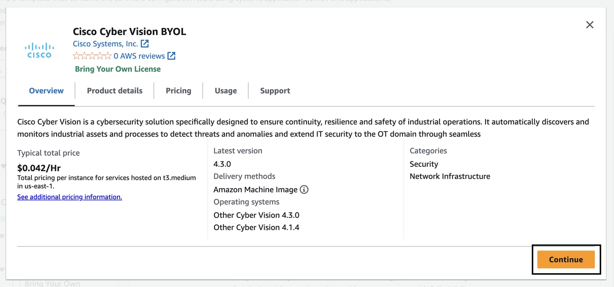Click Other Cyber Vision 4.1.4 entry
The height and width of the screenshot is (287, 614).
pos(256,227)
